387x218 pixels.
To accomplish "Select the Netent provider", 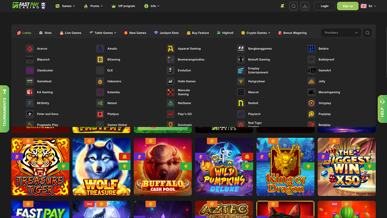I will (107, 103).
